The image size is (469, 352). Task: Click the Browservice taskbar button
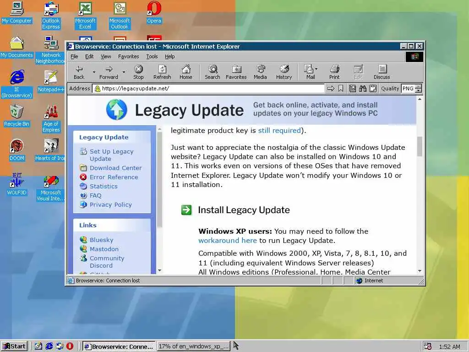pyautogui.click(x=119, y=346)
